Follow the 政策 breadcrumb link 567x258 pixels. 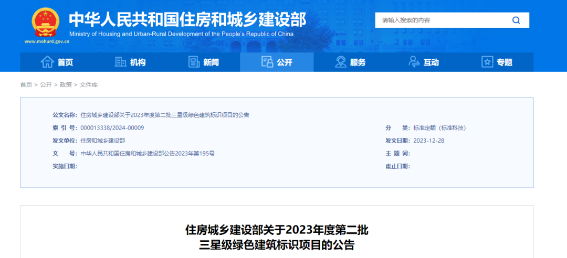click(x=66, y=84)
